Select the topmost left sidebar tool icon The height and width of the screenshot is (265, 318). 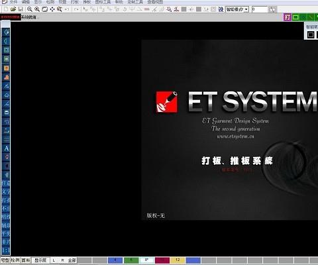[x=7, y=32]
